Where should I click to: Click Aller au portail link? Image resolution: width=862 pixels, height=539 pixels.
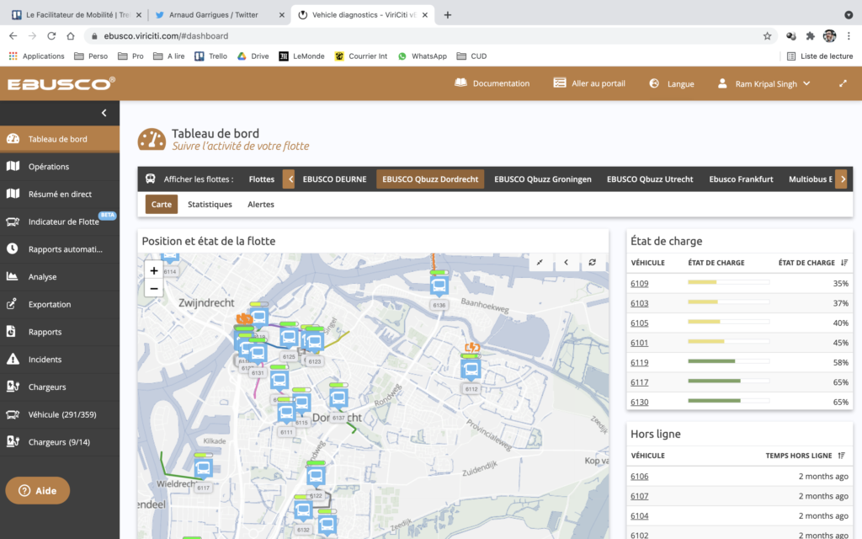click(x=589, y=83)
